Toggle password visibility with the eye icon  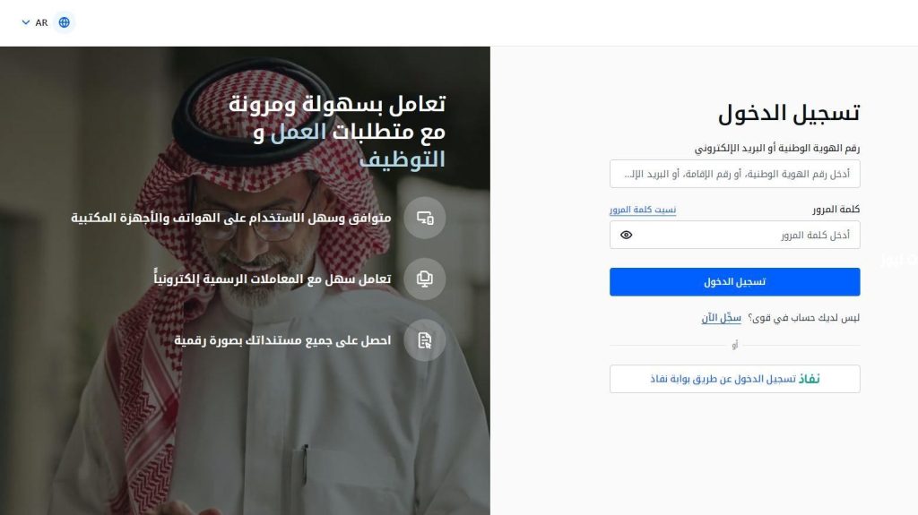coord(627,235)
